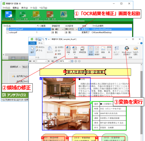Select the green table region
Viewport: 145px width, 141px height.
(109, 116)
